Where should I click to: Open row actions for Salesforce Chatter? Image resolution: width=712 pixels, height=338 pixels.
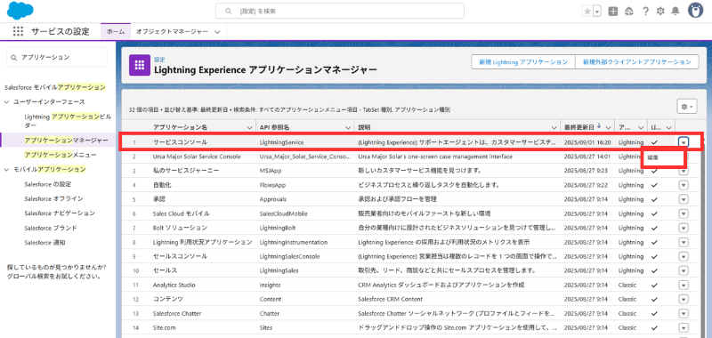point(684,313)
